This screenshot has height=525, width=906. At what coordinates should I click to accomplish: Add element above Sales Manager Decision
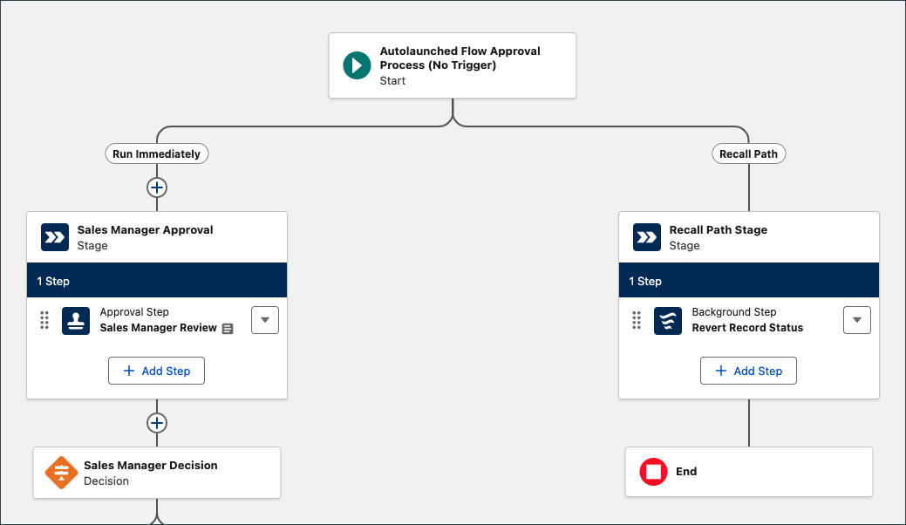click(x=157, y=423)
